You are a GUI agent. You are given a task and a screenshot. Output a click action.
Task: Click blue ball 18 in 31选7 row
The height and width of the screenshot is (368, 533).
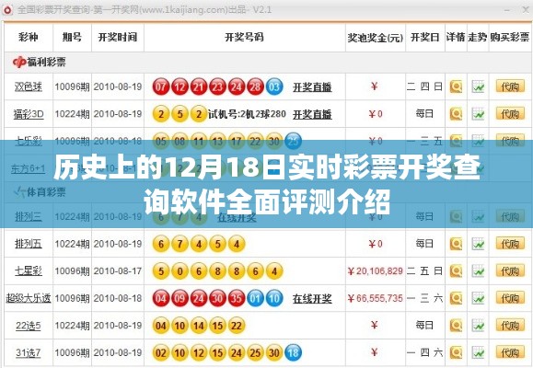click(293, 352)
